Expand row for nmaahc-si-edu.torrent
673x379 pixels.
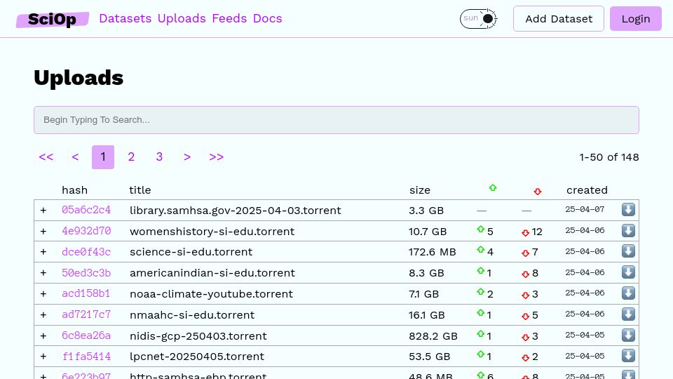43,315
